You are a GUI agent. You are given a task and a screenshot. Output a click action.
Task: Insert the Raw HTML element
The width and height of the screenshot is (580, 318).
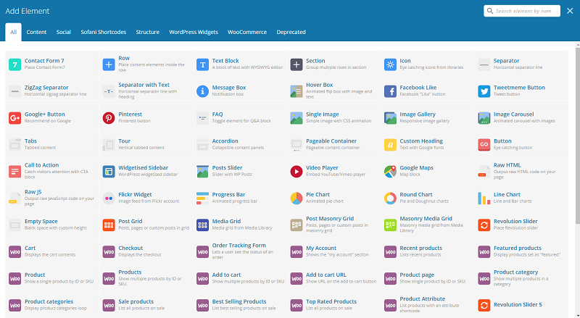point(521,171)
